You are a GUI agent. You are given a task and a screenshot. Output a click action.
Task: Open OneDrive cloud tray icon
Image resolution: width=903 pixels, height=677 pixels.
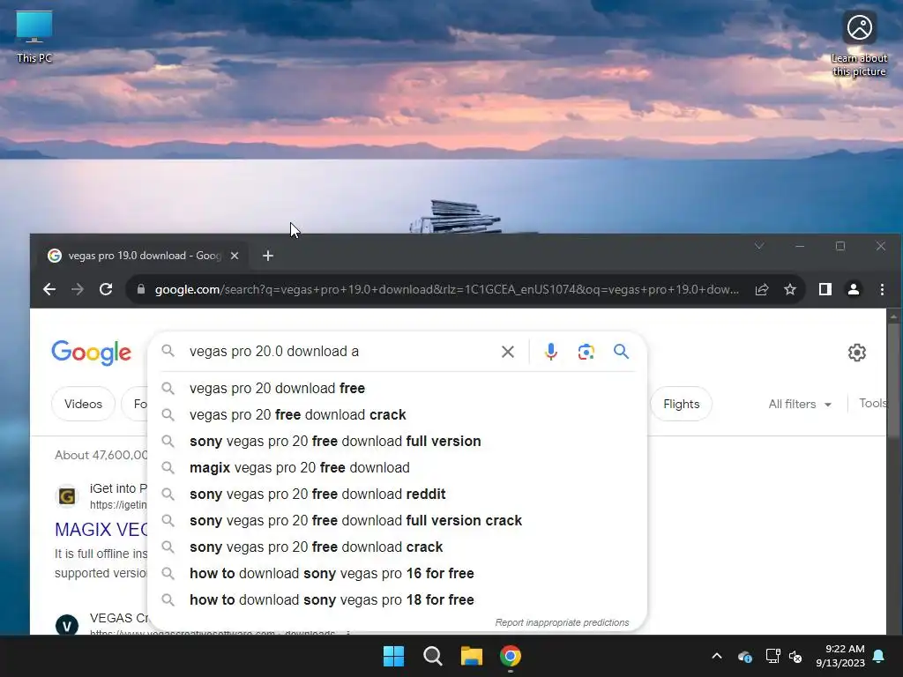coord(744,656)
